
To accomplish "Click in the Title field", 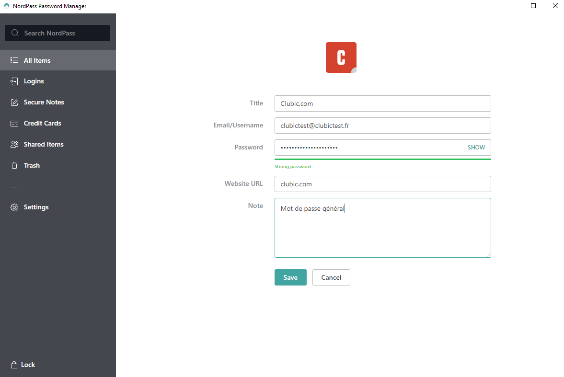I will [x=383, y=103].
